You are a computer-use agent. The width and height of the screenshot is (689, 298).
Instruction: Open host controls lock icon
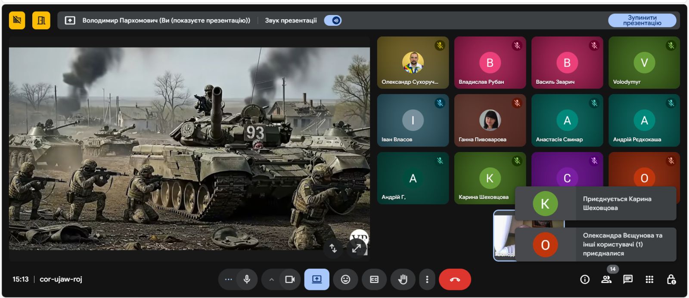pos(671,280)
